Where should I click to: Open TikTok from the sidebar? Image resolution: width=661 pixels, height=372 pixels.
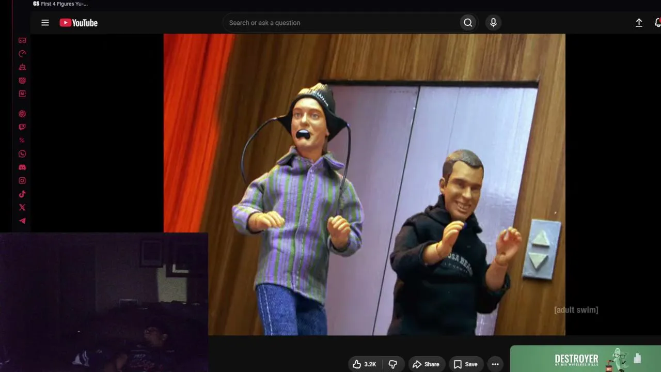tap(22, 194)
